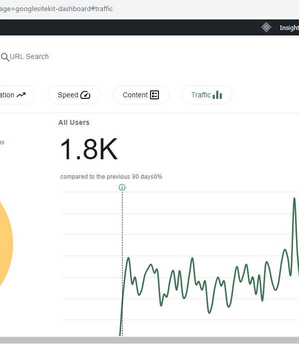Click the browser address bar URL
The width and height of the screenshot is (299, 344).
[x=56, y=9]
